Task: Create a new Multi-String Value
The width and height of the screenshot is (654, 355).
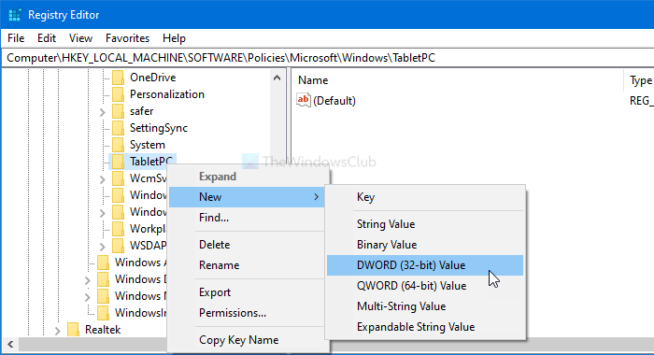Action: tap(425, 305)
